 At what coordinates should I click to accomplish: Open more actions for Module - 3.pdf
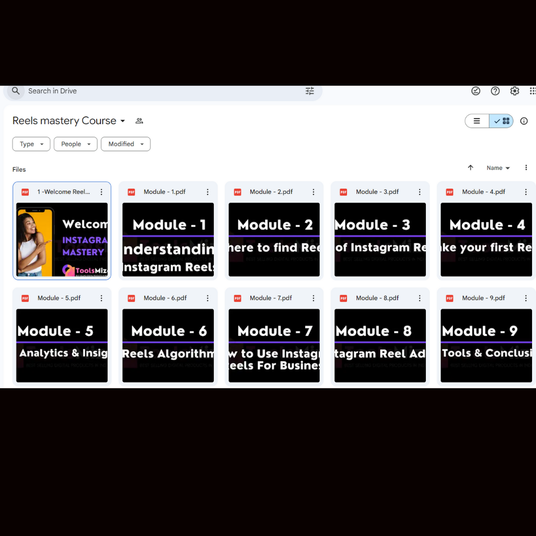click(420, 192)
